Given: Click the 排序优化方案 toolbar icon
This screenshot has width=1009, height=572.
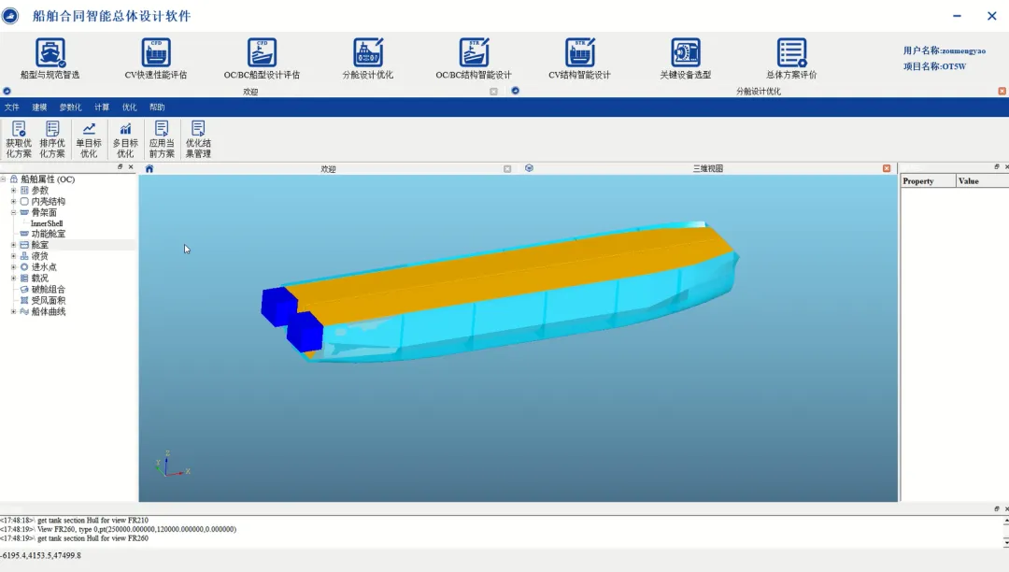Looking at the screenshot, I should point(52,139).
